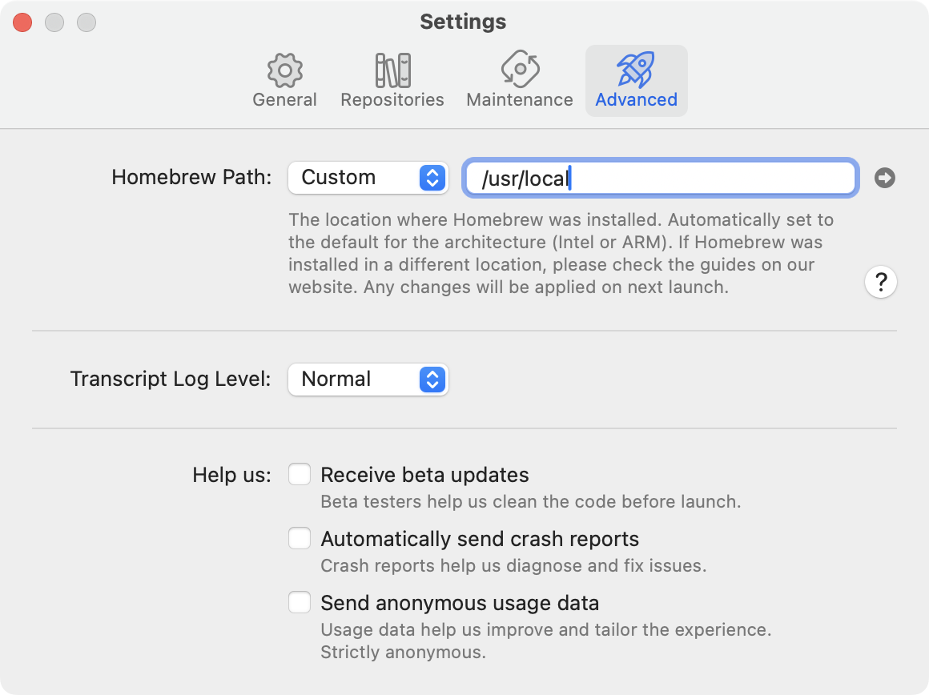This screenshot has width=929, height=695.
Task: Enable Receive beta updates
Action: click(x=300, y=474)
